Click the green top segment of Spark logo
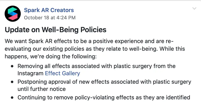The height and width of the screenshot is (105, 201). click(12, 10)
